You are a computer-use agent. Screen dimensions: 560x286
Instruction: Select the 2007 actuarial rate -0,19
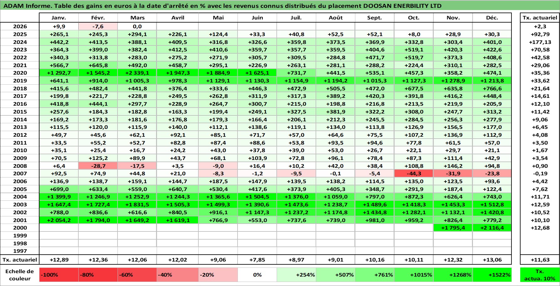tap(540, 173)
